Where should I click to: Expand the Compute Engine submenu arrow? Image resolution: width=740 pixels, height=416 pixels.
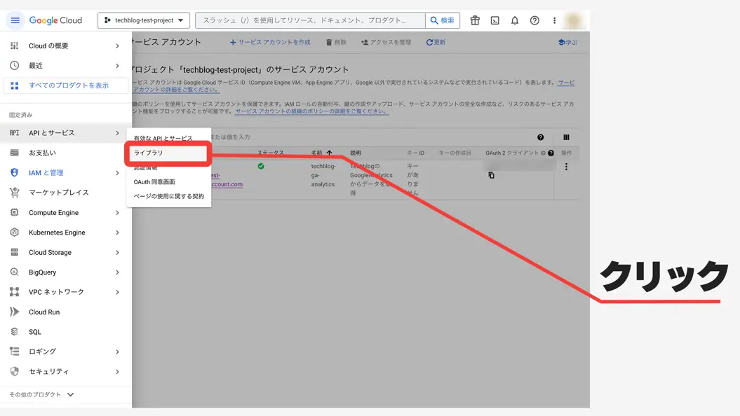(x=117, y=212)
